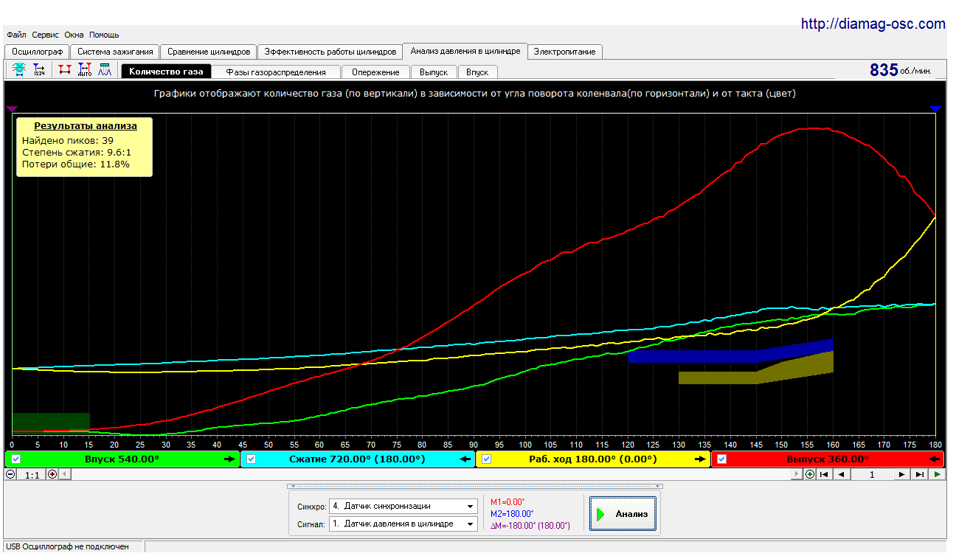Jump to the last page arrow icon
The width and height of the screenshot is (956, 556).
click(919, 474)
